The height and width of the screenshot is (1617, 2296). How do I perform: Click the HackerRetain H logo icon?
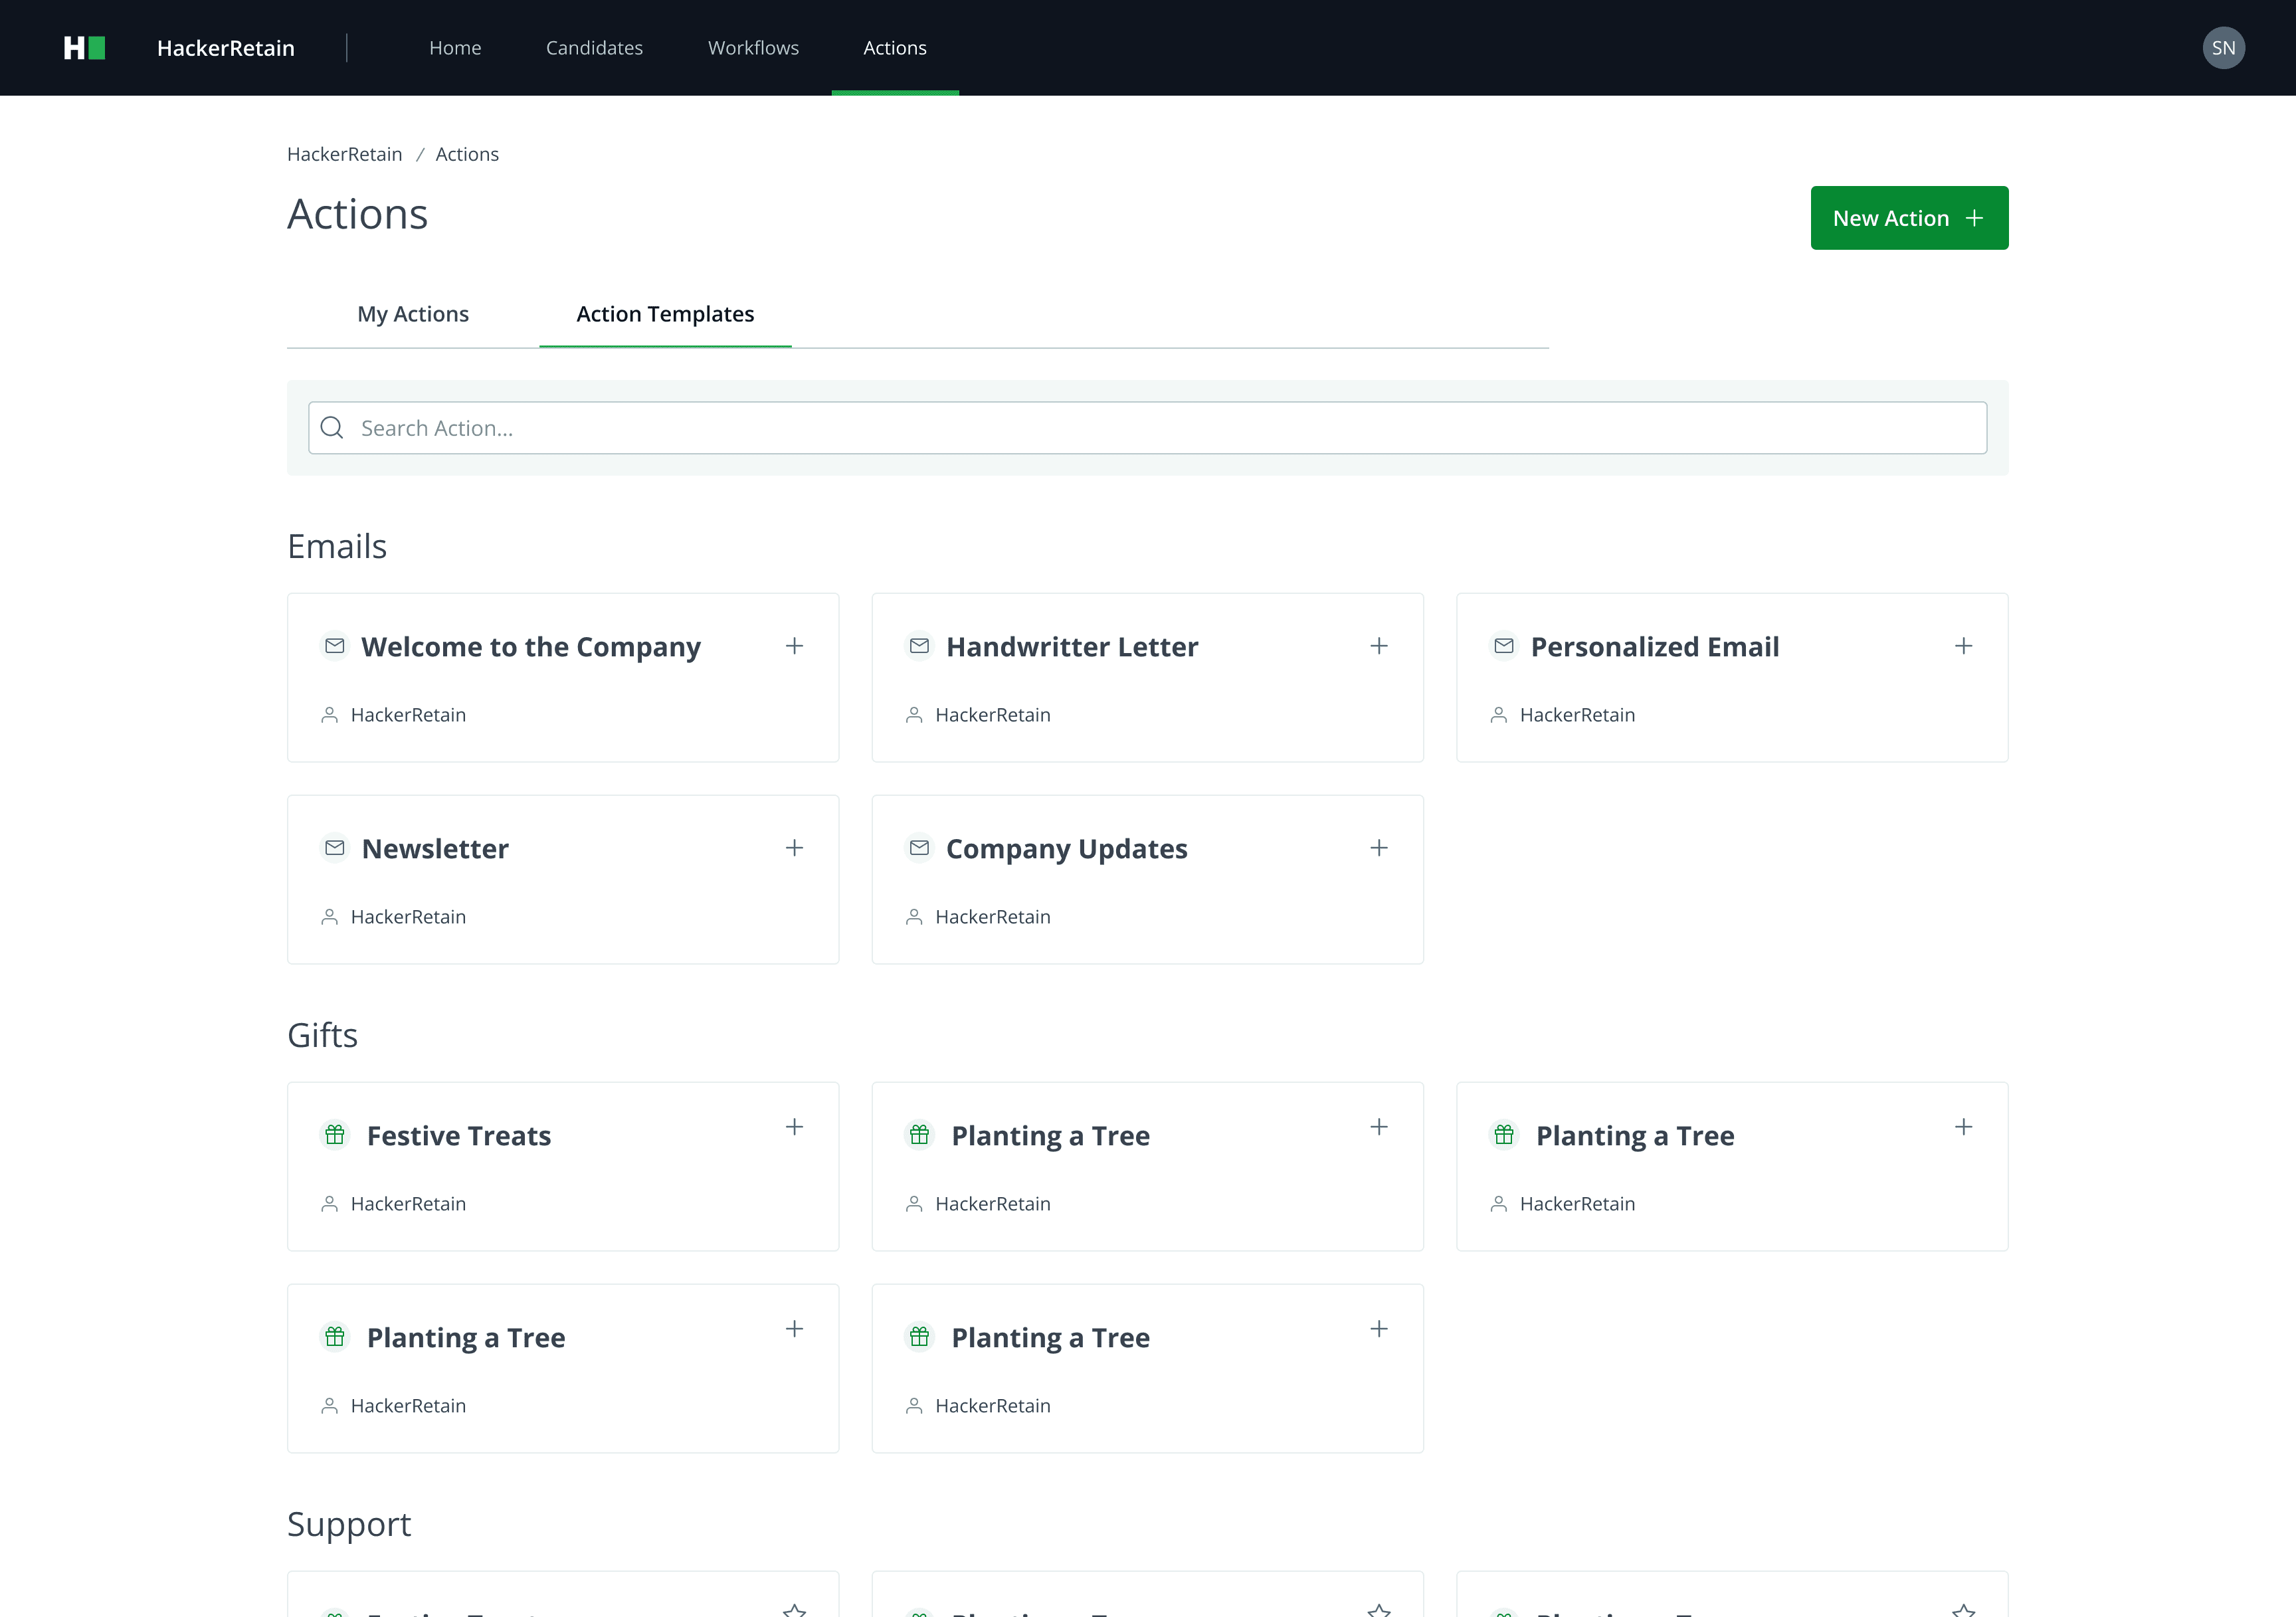pos(85,48)
